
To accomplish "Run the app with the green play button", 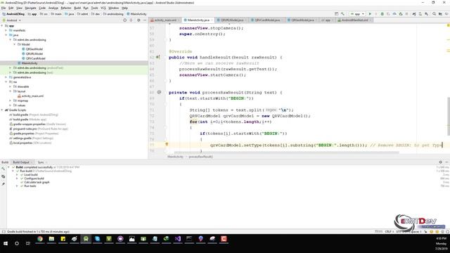I will click(370, 14).
